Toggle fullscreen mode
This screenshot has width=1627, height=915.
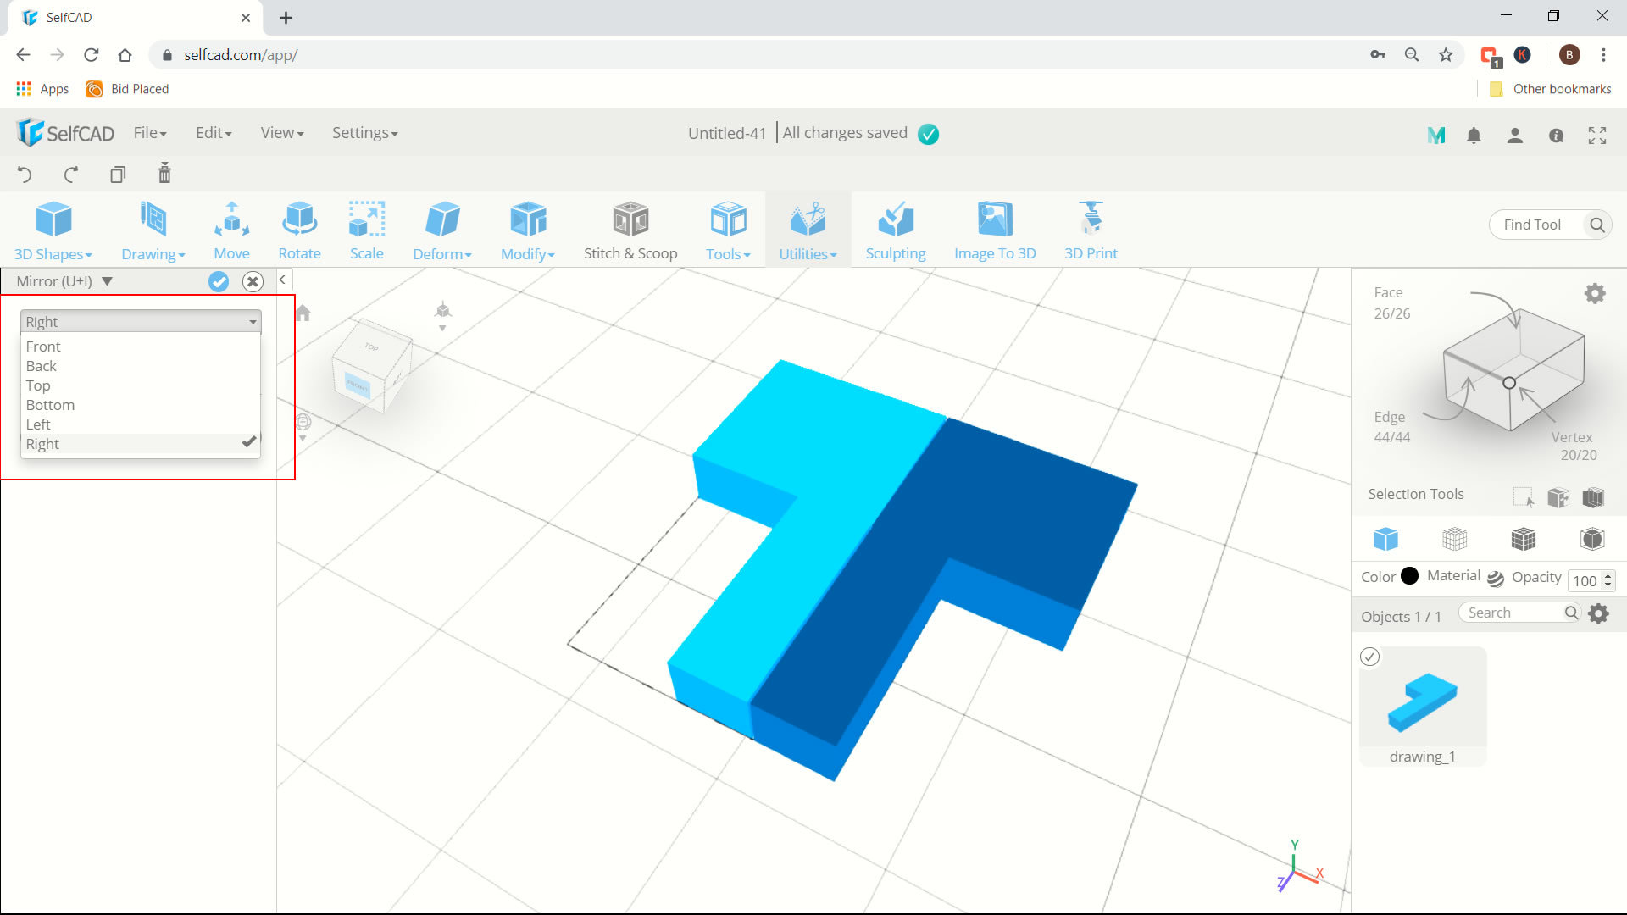tap(1597, 136)
